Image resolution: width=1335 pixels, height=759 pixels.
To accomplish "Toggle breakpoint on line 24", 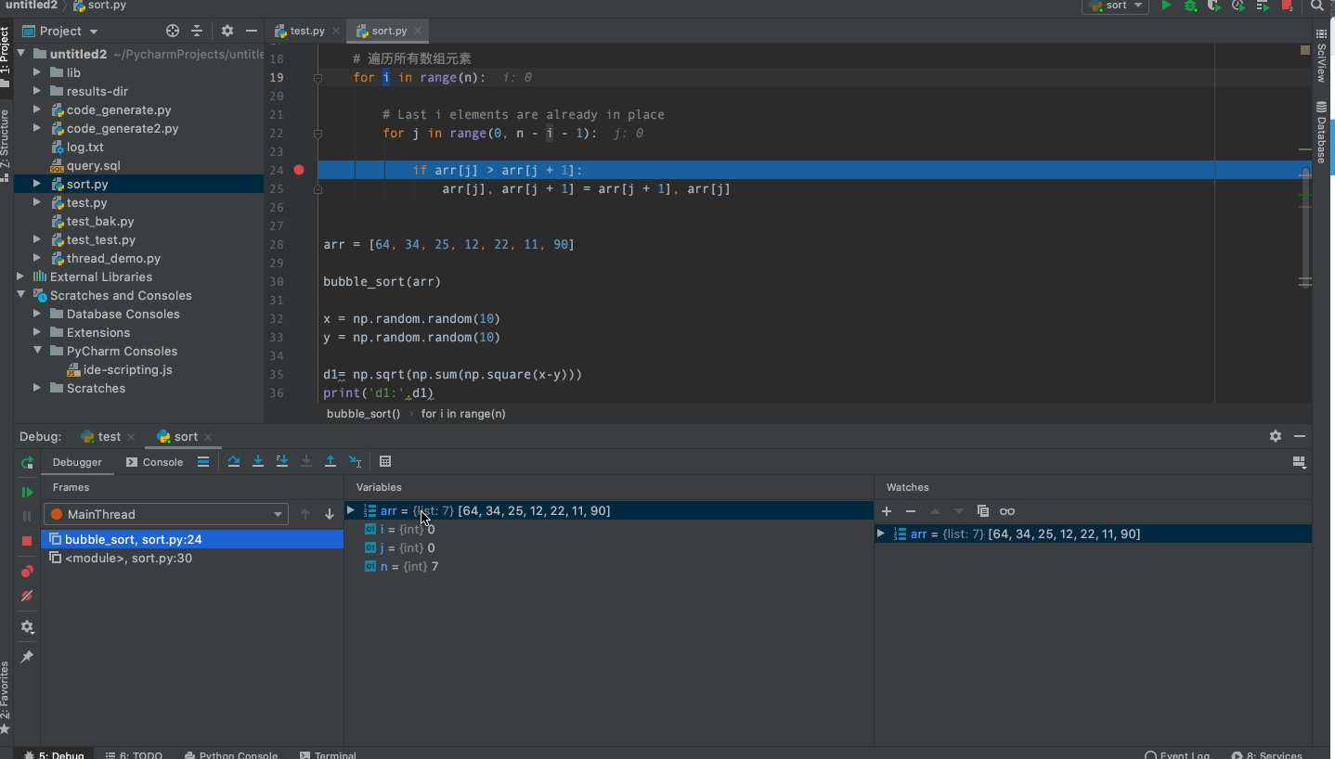I will pyautogui.click(x=299, y=170).
